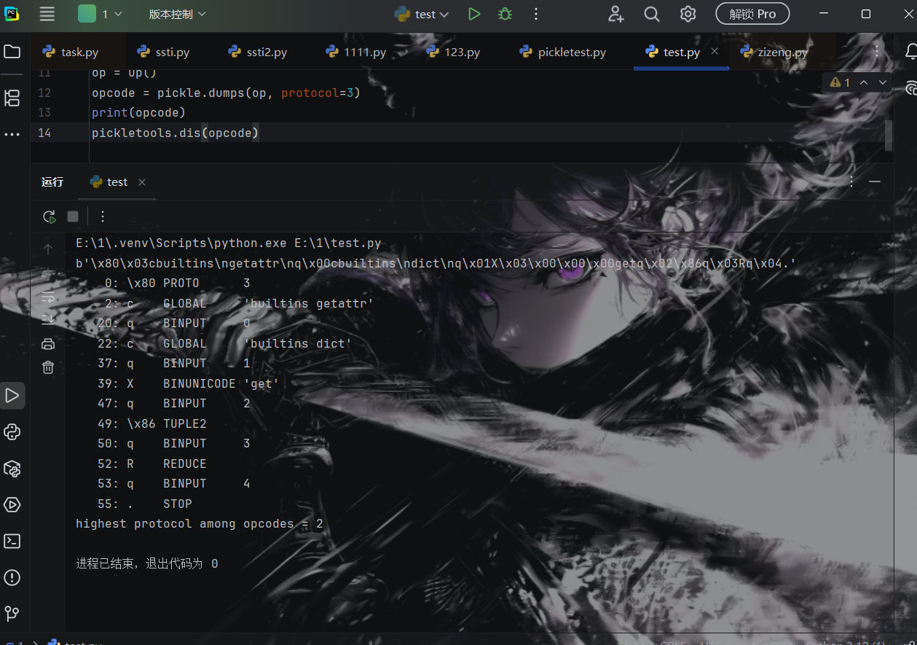Image resolution: width=917 pixels, height=645 pixels.
Task: Open the Terminal tool window
Action: [x=12, y=541]
